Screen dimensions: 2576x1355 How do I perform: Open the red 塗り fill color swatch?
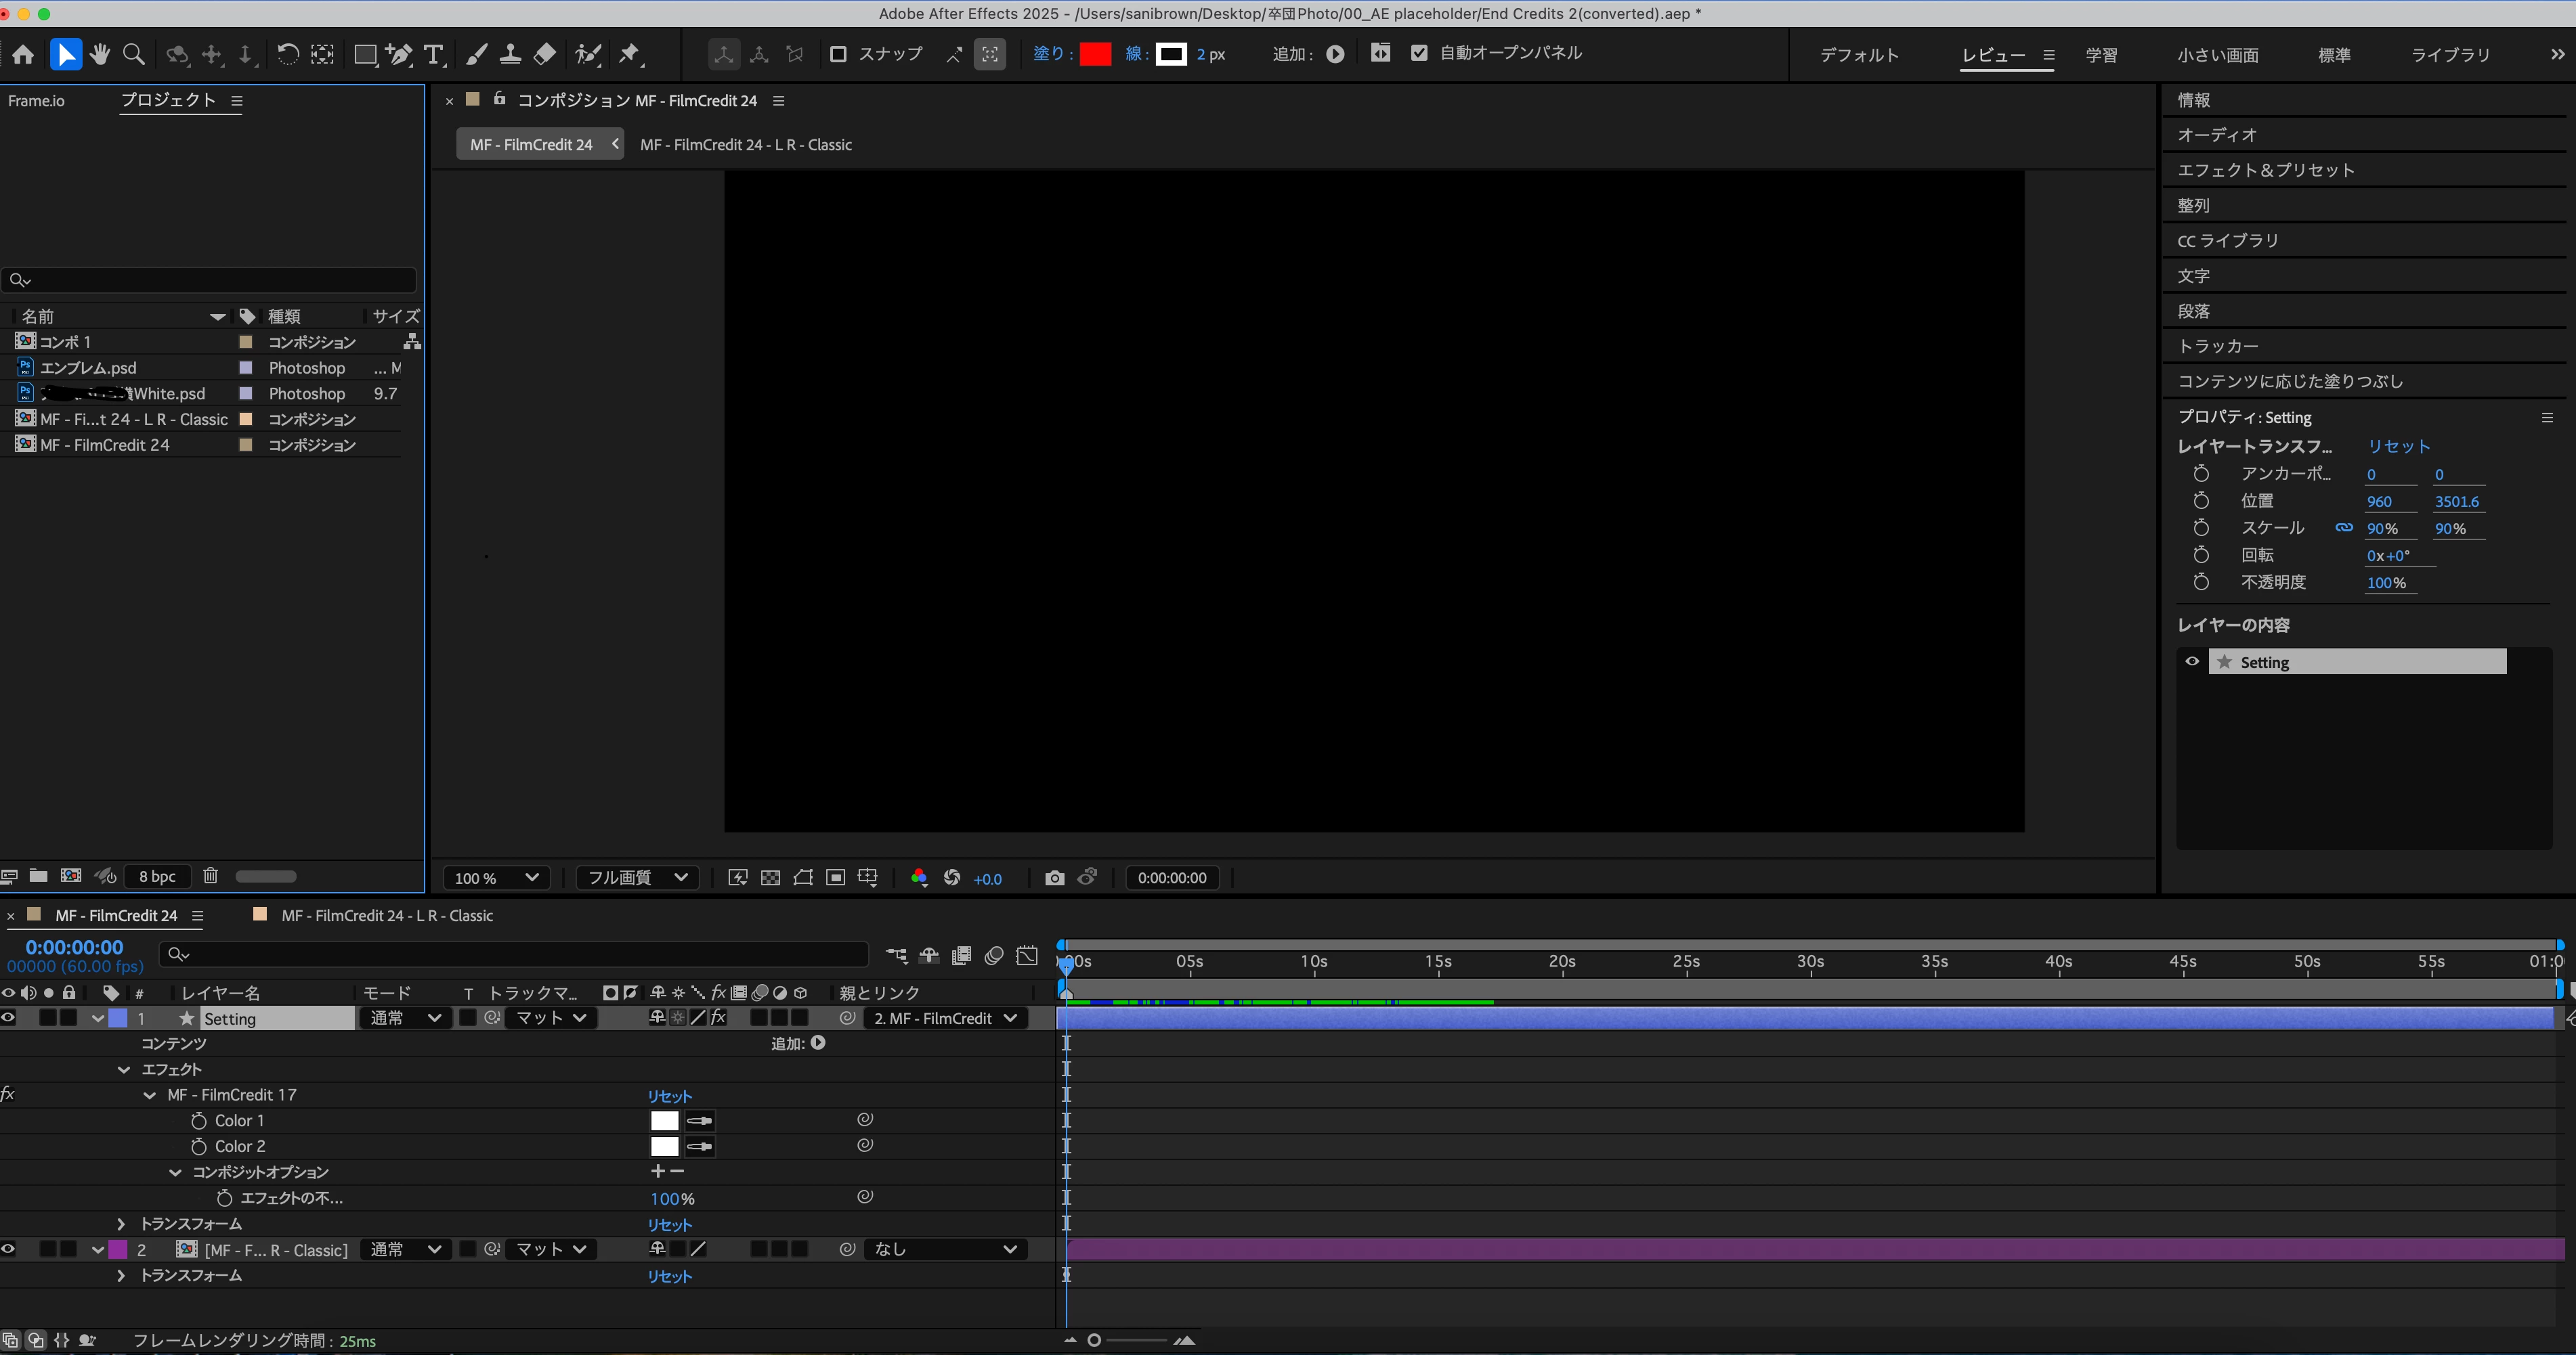1095,54
